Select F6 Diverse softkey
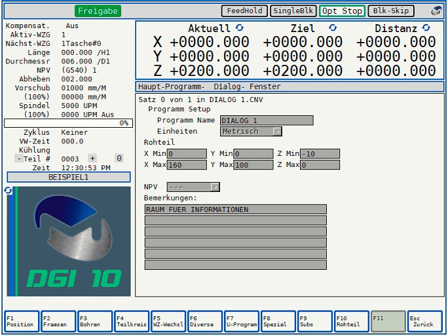This screenshot has height=336, width=448. tap(205, 322)
